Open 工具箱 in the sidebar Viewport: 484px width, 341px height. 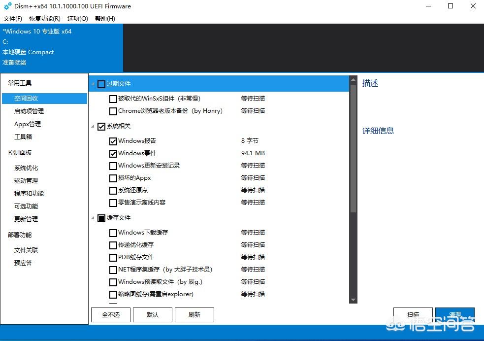pyautogui.click(x=23, y=137)
